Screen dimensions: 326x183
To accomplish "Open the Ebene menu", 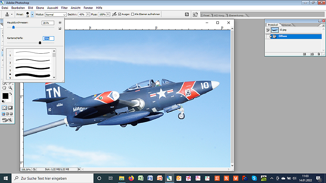I will [x=40, y=8].
